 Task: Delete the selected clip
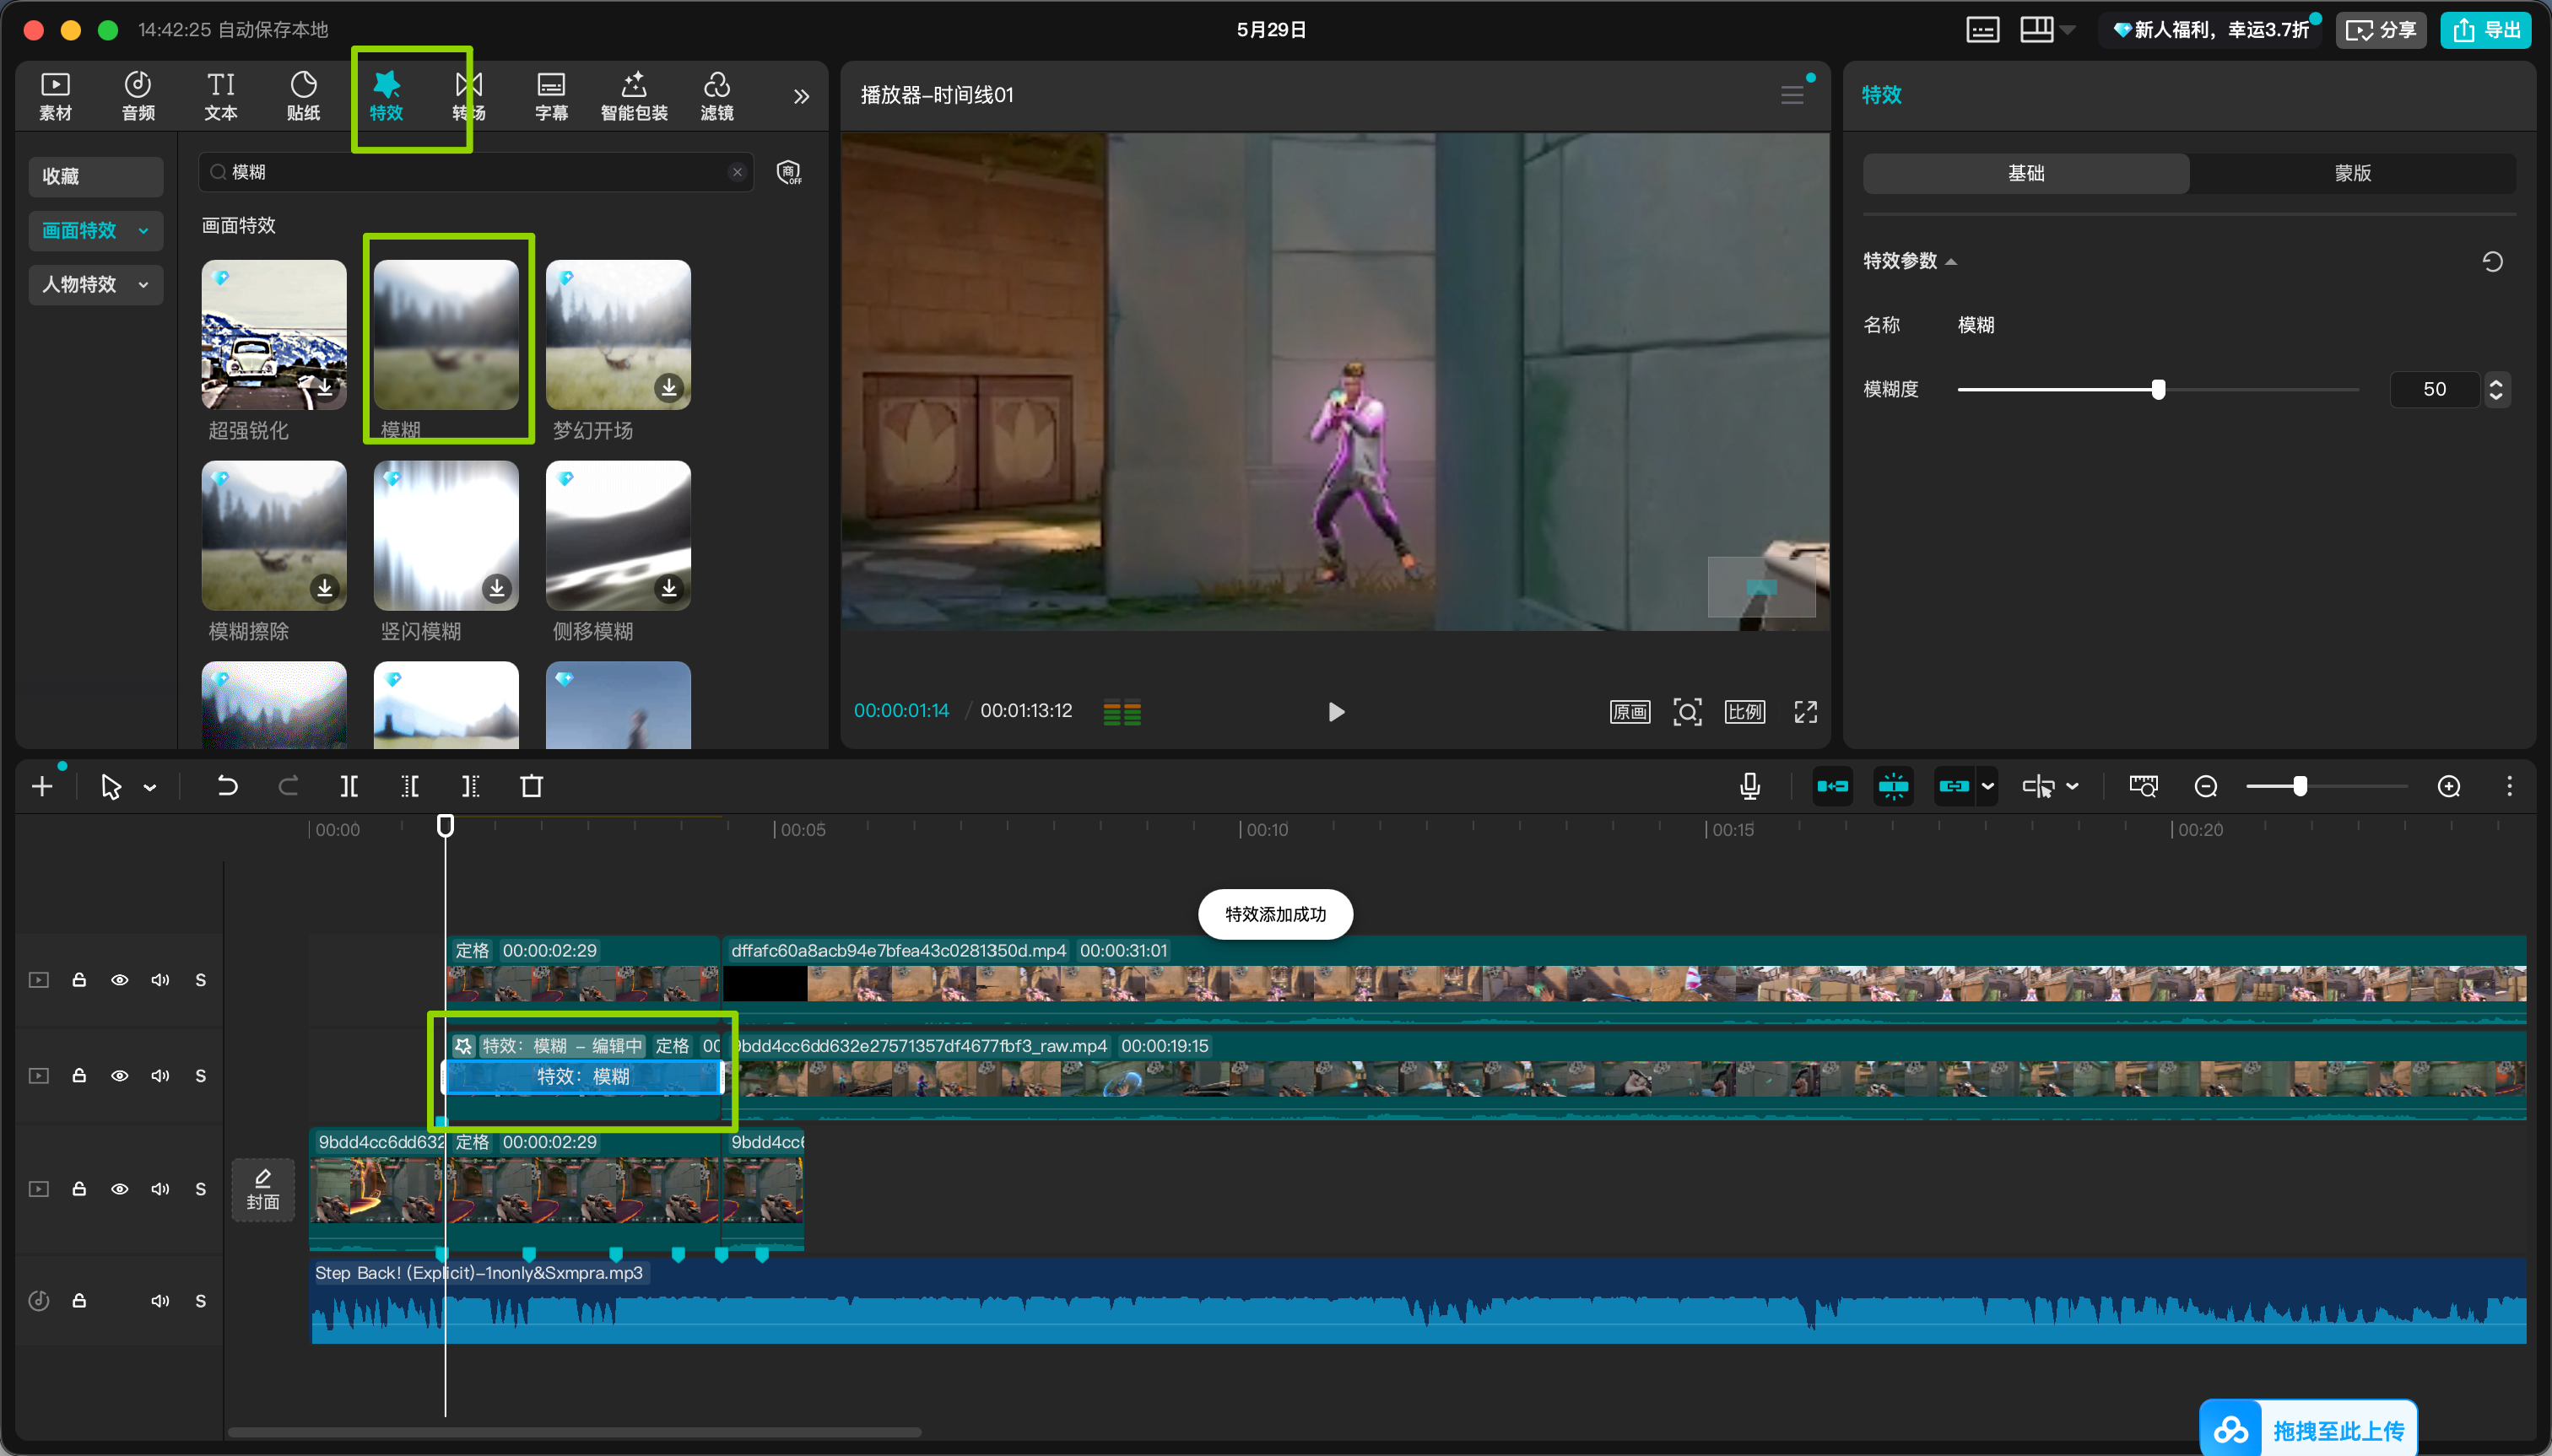click(531, 787)
